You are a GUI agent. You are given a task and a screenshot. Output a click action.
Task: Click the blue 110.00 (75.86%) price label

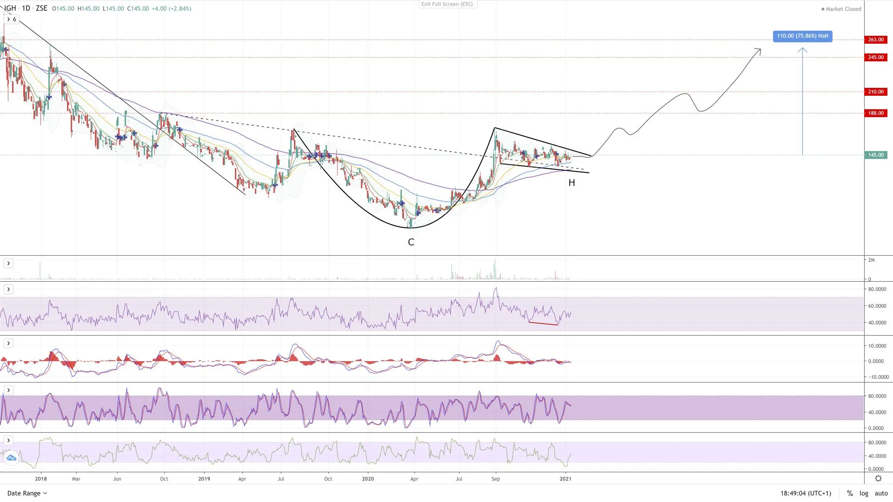click(802, 36)
